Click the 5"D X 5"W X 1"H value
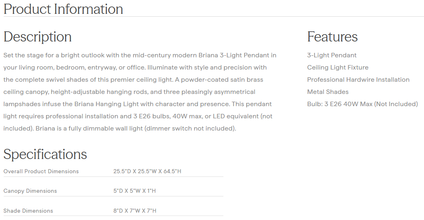The height and width of the screenshot is (220, 424). tap(135, 191)
